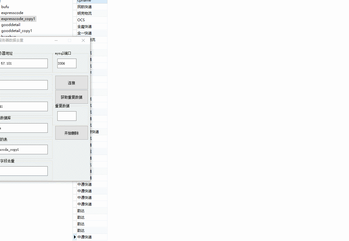349x241 pixels.
Task: Focus the mysql端口 field showing 3306
Action: click(67, 63)
